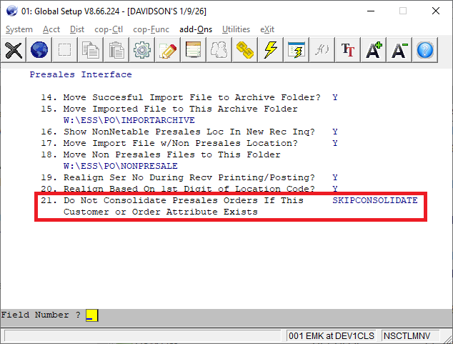
Task: Open help via blue question mark icon
Action: 425,50
